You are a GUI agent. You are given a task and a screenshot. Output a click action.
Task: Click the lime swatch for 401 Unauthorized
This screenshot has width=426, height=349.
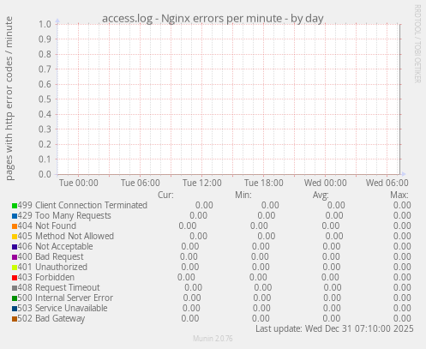click(15, 268)
